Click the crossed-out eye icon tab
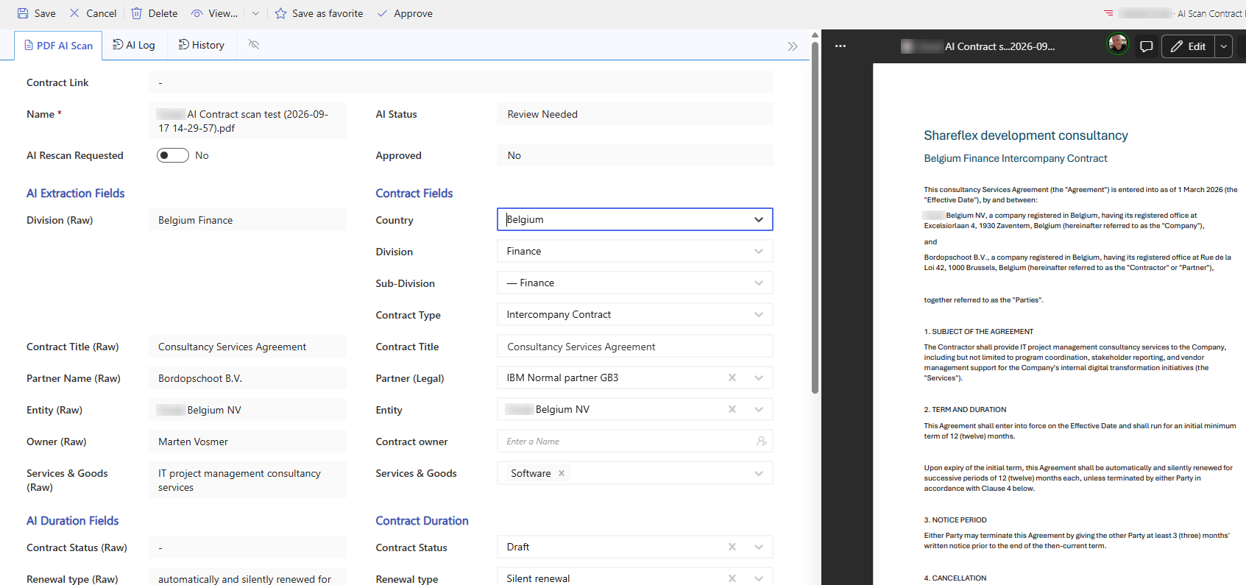The width and height of the screenshot is (1246, 585). click(x=254, y=45)
